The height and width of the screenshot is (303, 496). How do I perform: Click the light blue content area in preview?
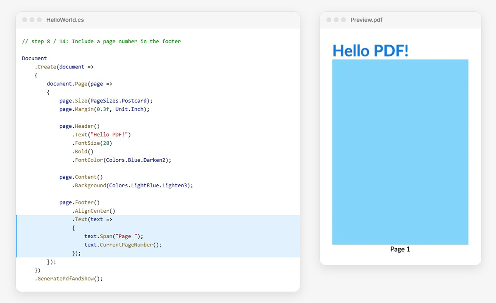click(x=400, y=152)
